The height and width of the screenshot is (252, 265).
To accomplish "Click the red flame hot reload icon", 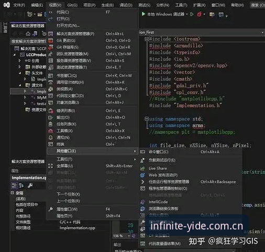I will coord(200,14).
